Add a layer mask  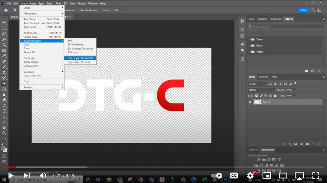point(296,144)
